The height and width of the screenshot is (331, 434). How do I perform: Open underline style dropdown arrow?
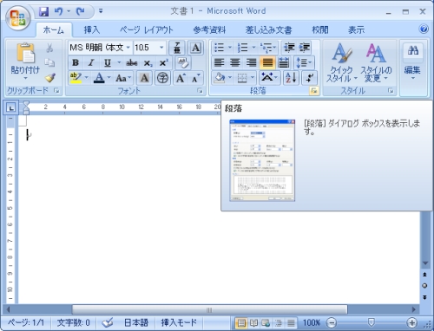click(x=119, y=62)
